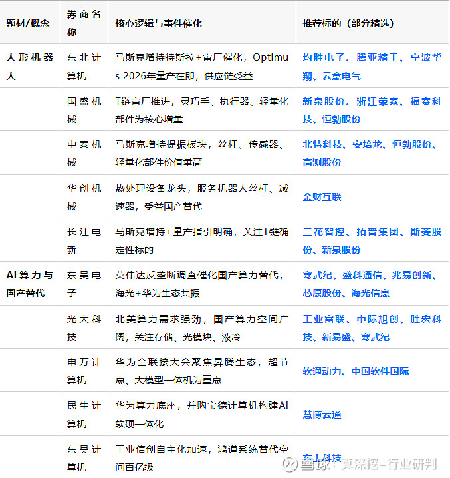Click the 光大科技 broker cell
This screenshot has width=450, height=478.
(x=84, y=328)
